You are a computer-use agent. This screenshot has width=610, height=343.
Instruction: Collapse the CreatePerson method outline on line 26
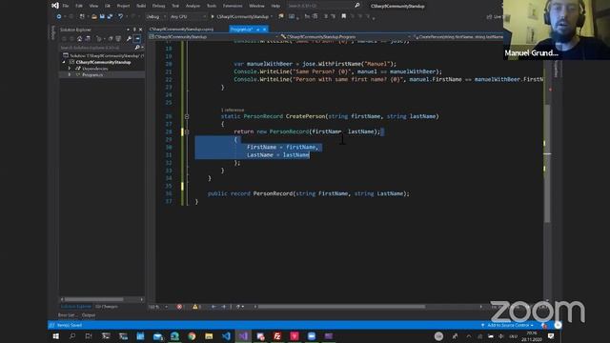[x=187, y=116]
